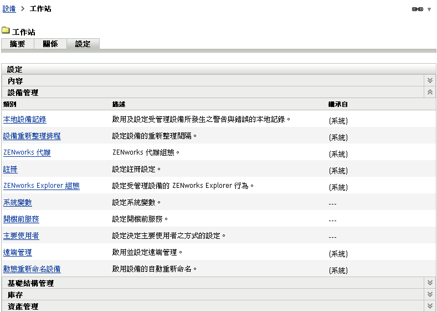Click the description ZENworks 代辦組態。
Image resolution: width=437 pixels, height=312 pixels.
(146, 152)
